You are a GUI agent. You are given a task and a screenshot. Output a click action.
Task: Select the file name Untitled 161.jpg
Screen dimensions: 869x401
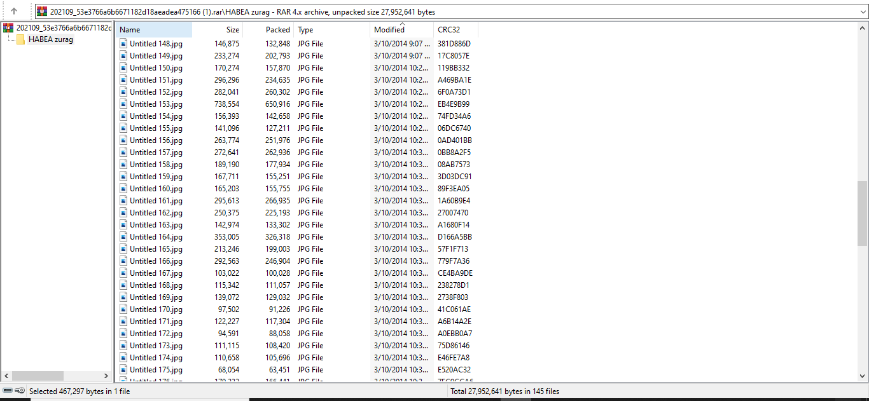pos(156,201)
